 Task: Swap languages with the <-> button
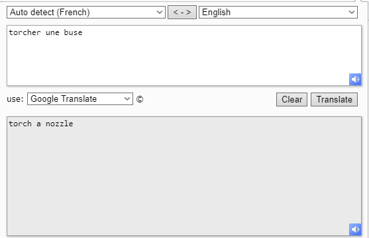tap(182, 12)
